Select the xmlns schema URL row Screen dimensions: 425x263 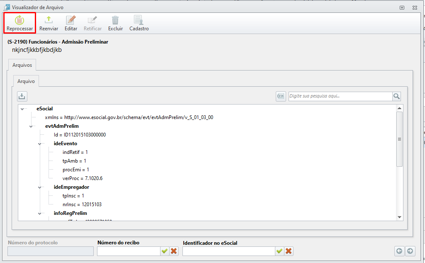pos(129,117)
